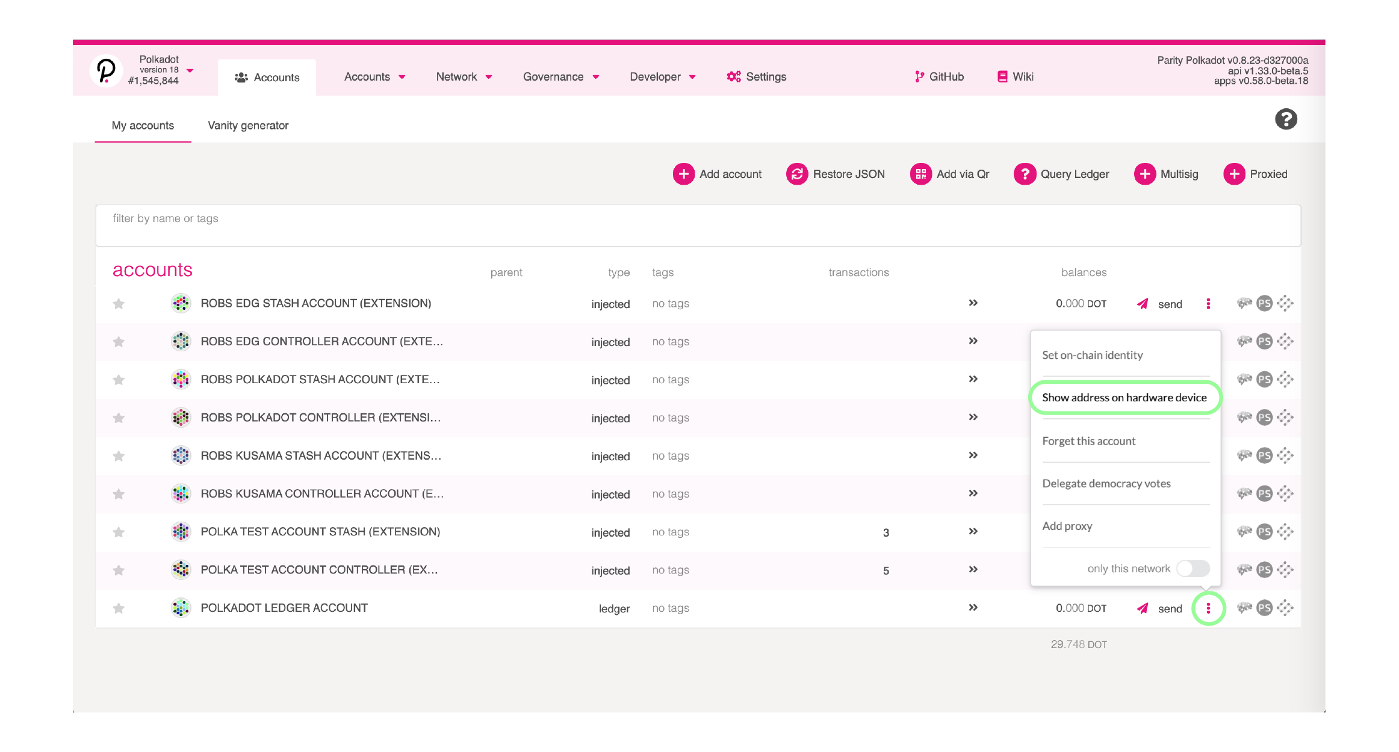Click identicon of POLKADOT LEDGER ACCOUNT
This screenshot has width=1399, height=752.
[x=181, y=608]
